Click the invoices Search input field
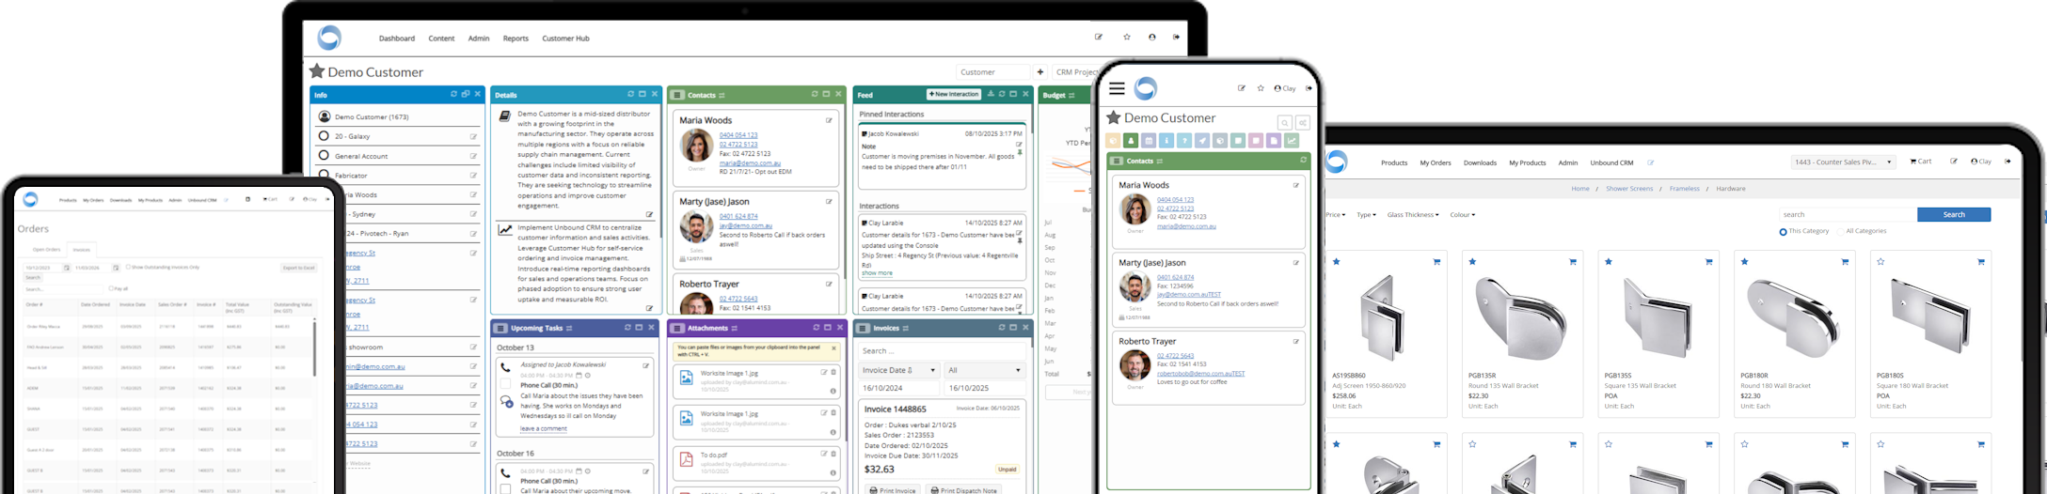Viewport: 2047px width, 494px height. (941, 351)
